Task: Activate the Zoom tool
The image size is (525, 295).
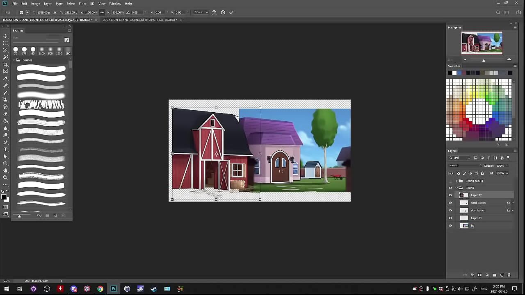Action: click(5, 178)
